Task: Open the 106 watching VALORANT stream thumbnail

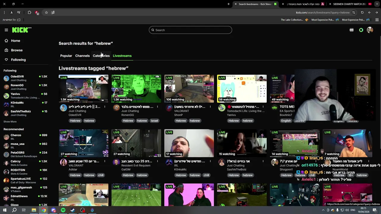Action: (189, 88)
